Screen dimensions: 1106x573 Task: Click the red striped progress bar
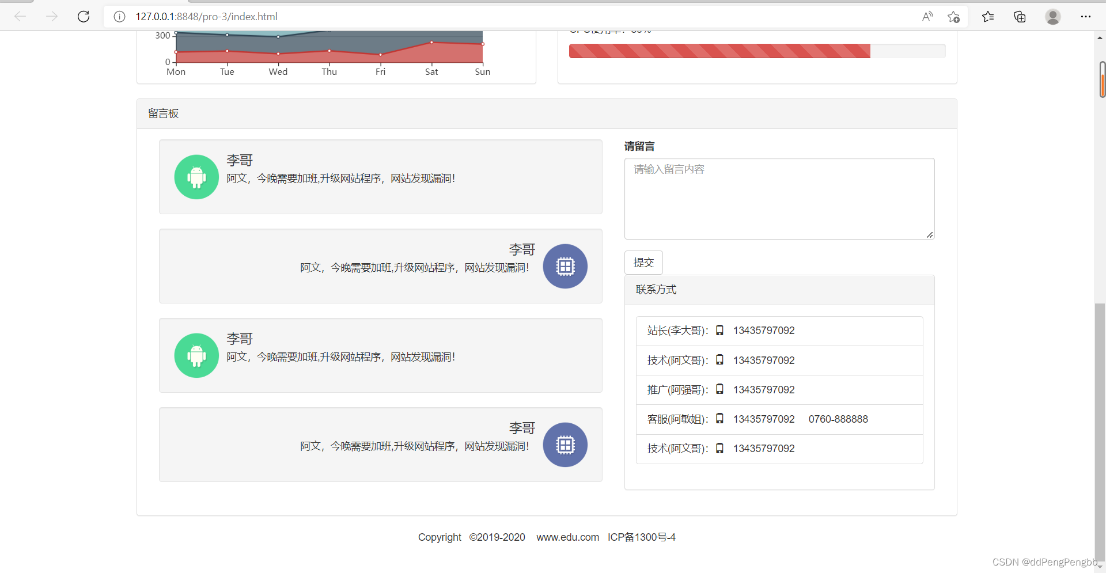719,51
